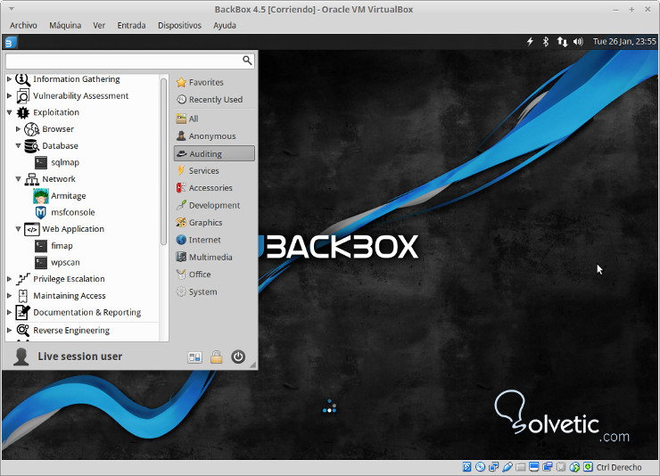Viewport: 660px width, 476px height.
Task: Open the Entrada menu
Action: click(x=131, y=25)
